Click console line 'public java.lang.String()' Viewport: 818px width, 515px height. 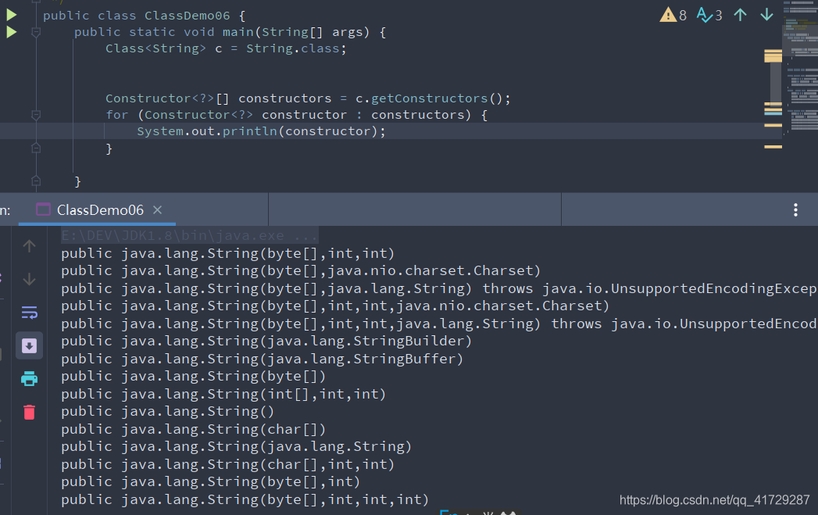pos(167,411)
